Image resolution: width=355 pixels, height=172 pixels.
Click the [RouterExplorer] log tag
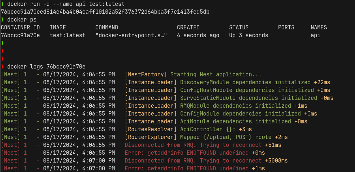150,137
